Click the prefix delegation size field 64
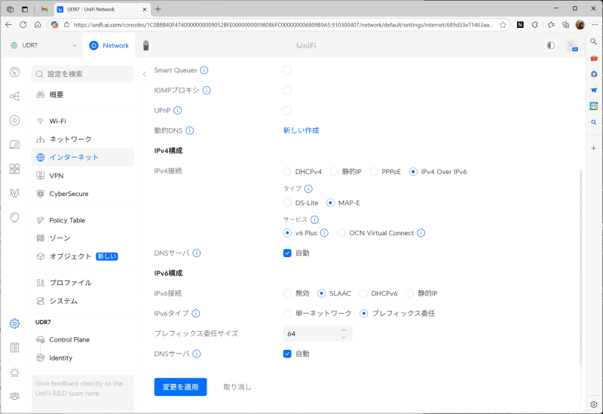This screenshot has width=603, height=414. tap(317, 334)
